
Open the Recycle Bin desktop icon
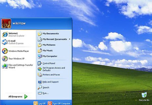[144, 95]
